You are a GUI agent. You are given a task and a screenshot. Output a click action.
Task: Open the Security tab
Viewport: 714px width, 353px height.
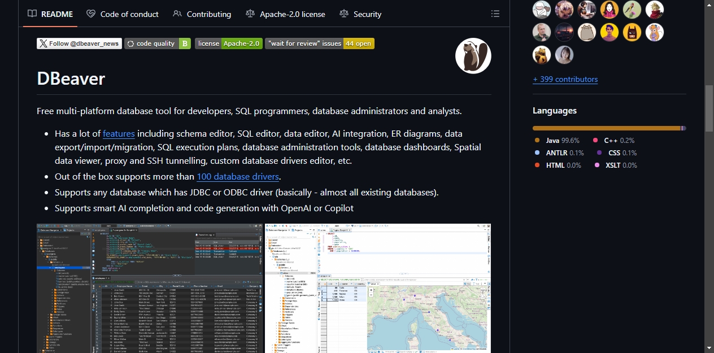click(x=360, y=14)
